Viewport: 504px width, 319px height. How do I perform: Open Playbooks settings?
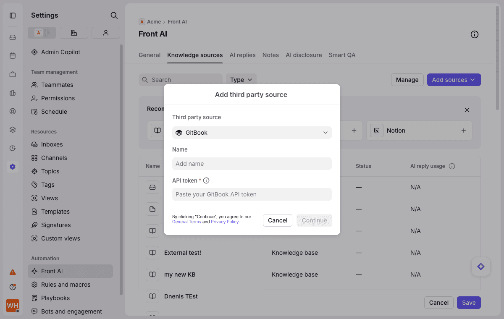[x=70, y=298]
